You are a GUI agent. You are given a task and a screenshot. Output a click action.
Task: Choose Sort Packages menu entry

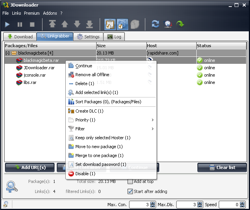point(111,102)
